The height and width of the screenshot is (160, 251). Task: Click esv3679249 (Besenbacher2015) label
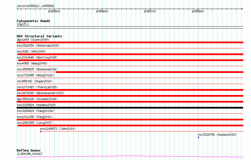41,93
